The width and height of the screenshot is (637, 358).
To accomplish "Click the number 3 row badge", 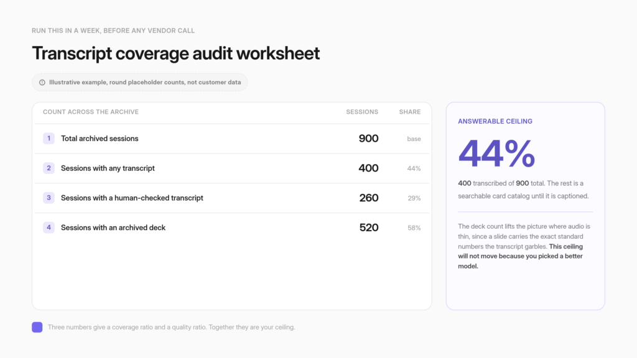I will [x=49, y=198].
